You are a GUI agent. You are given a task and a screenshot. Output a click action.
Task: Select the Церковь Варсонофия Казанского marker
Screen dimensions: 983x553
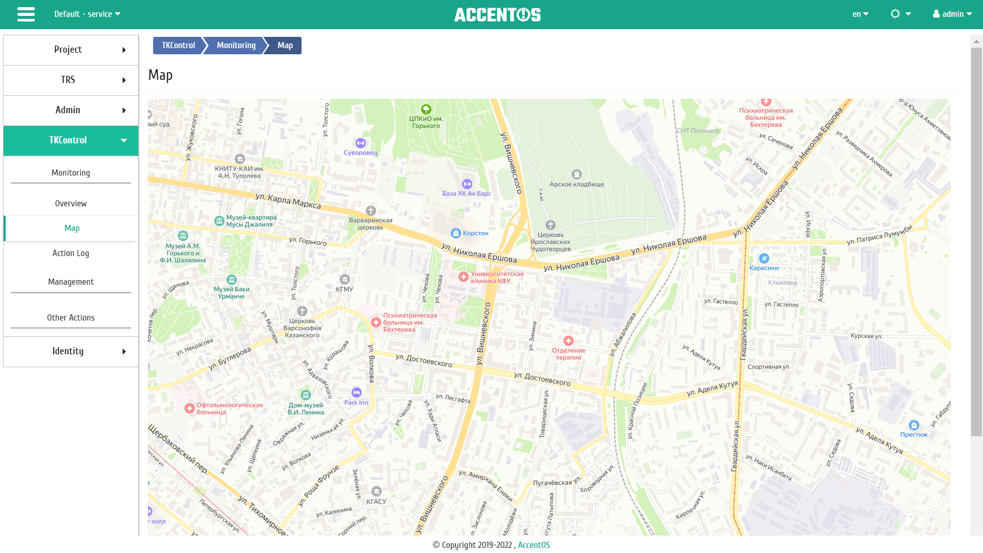(303, 311)
